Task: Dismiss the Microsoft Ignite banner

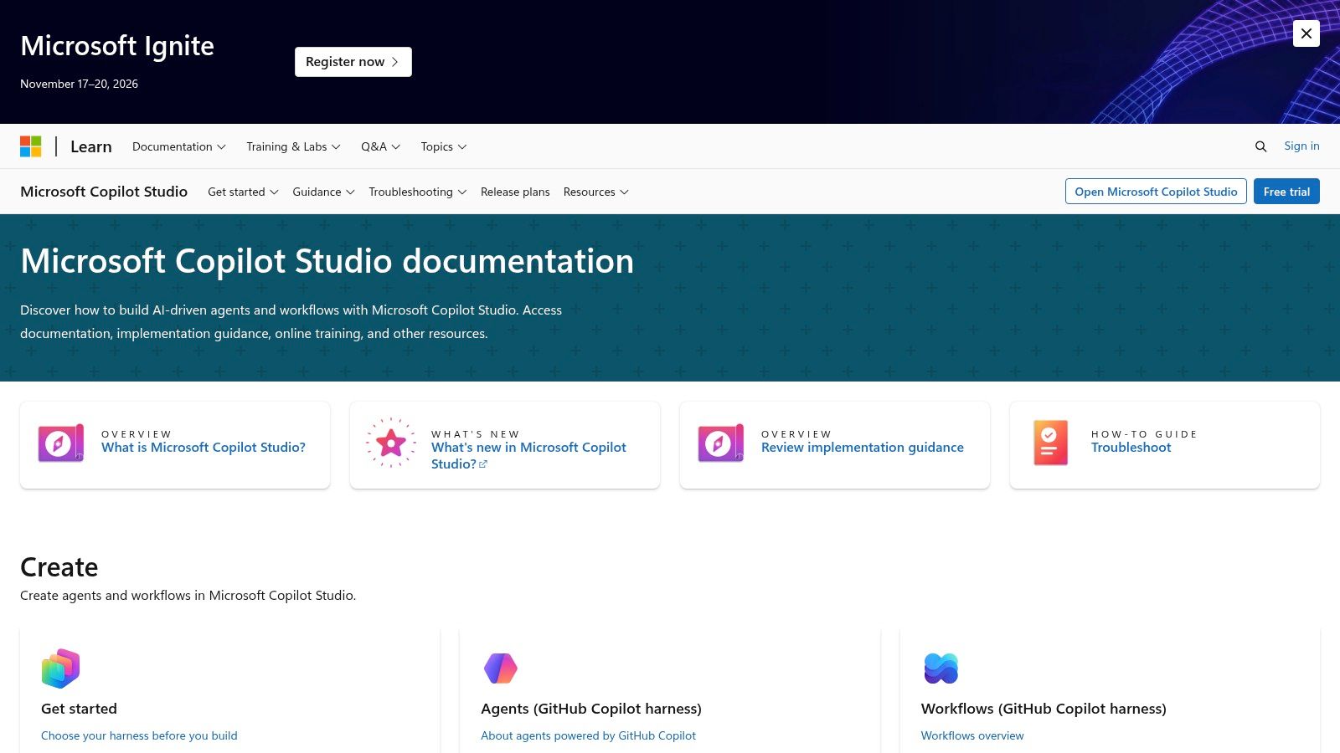Action: pos(1306,33)
